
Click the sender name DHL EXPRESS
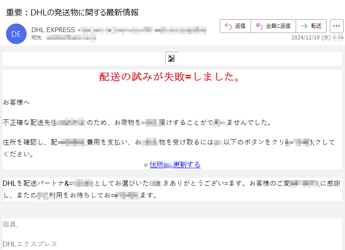53,30
